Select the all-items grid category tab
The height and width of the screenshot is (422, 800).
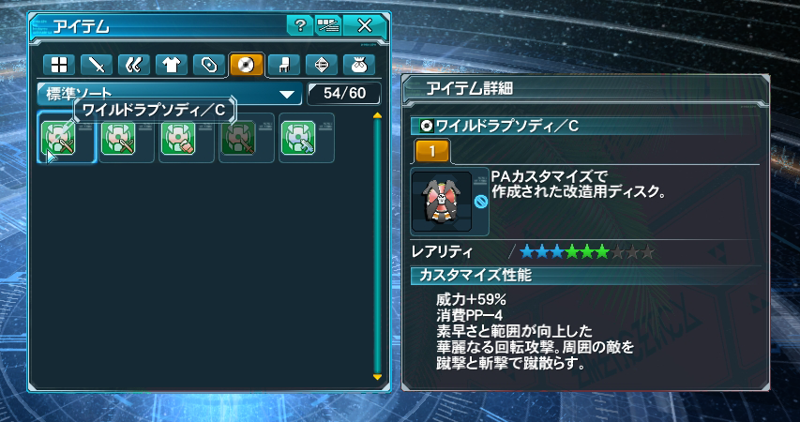[59, 66]
